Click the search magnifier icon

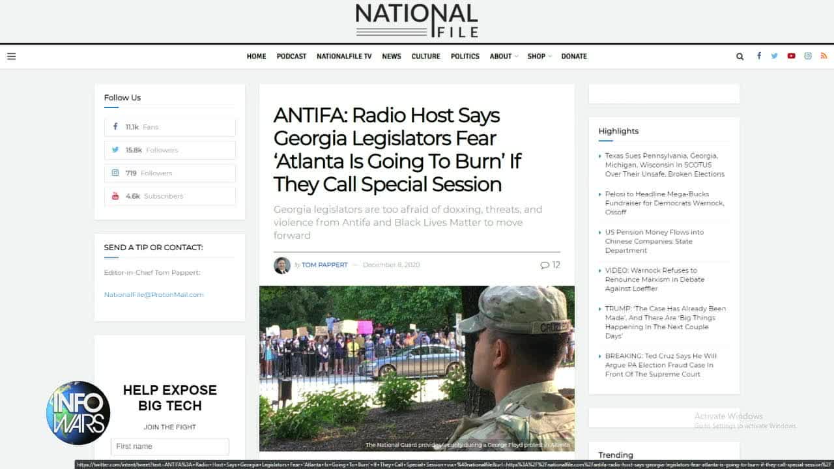pyautogui.click(x=740, y=56)
